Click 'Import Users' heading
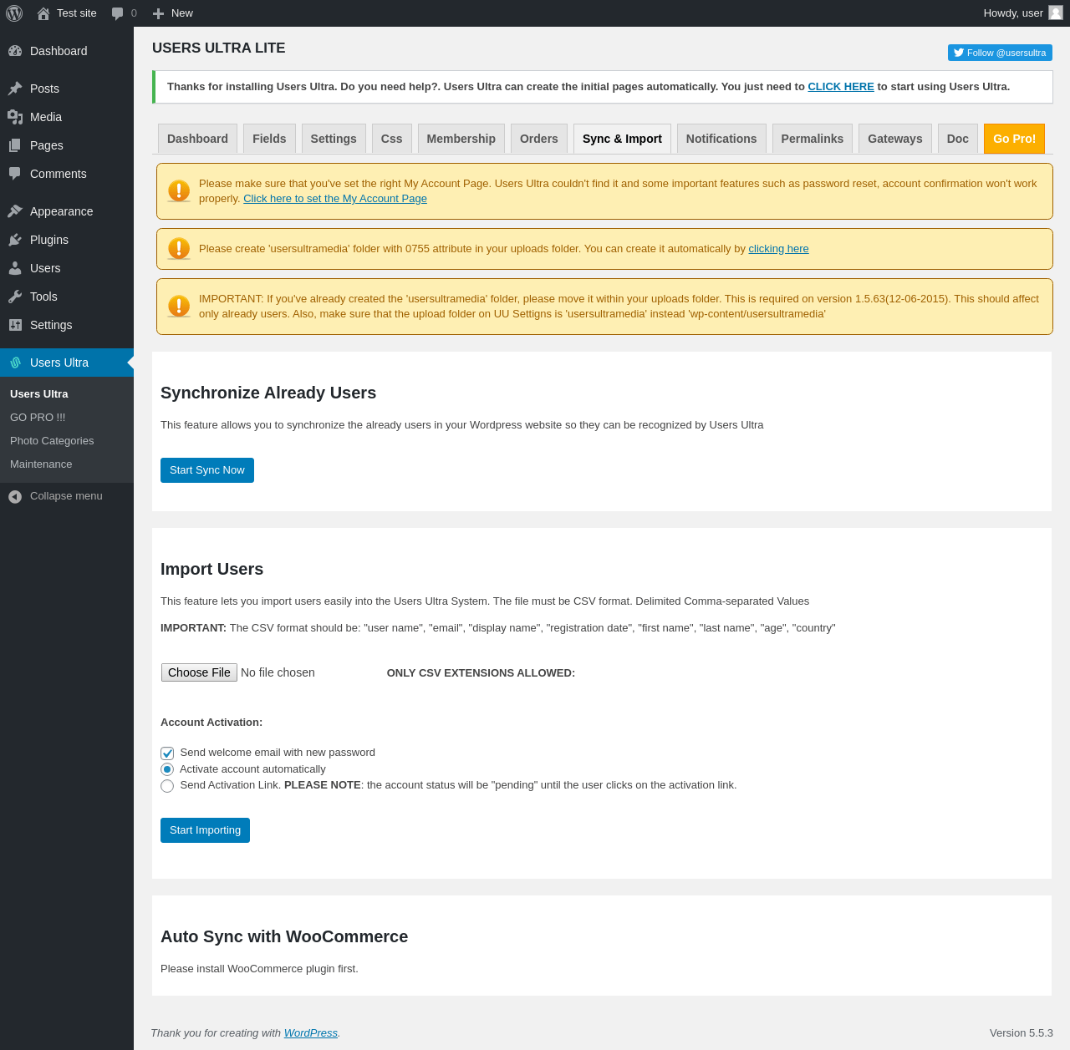This screenshot has width=1070, height=1050. point(211,570)
